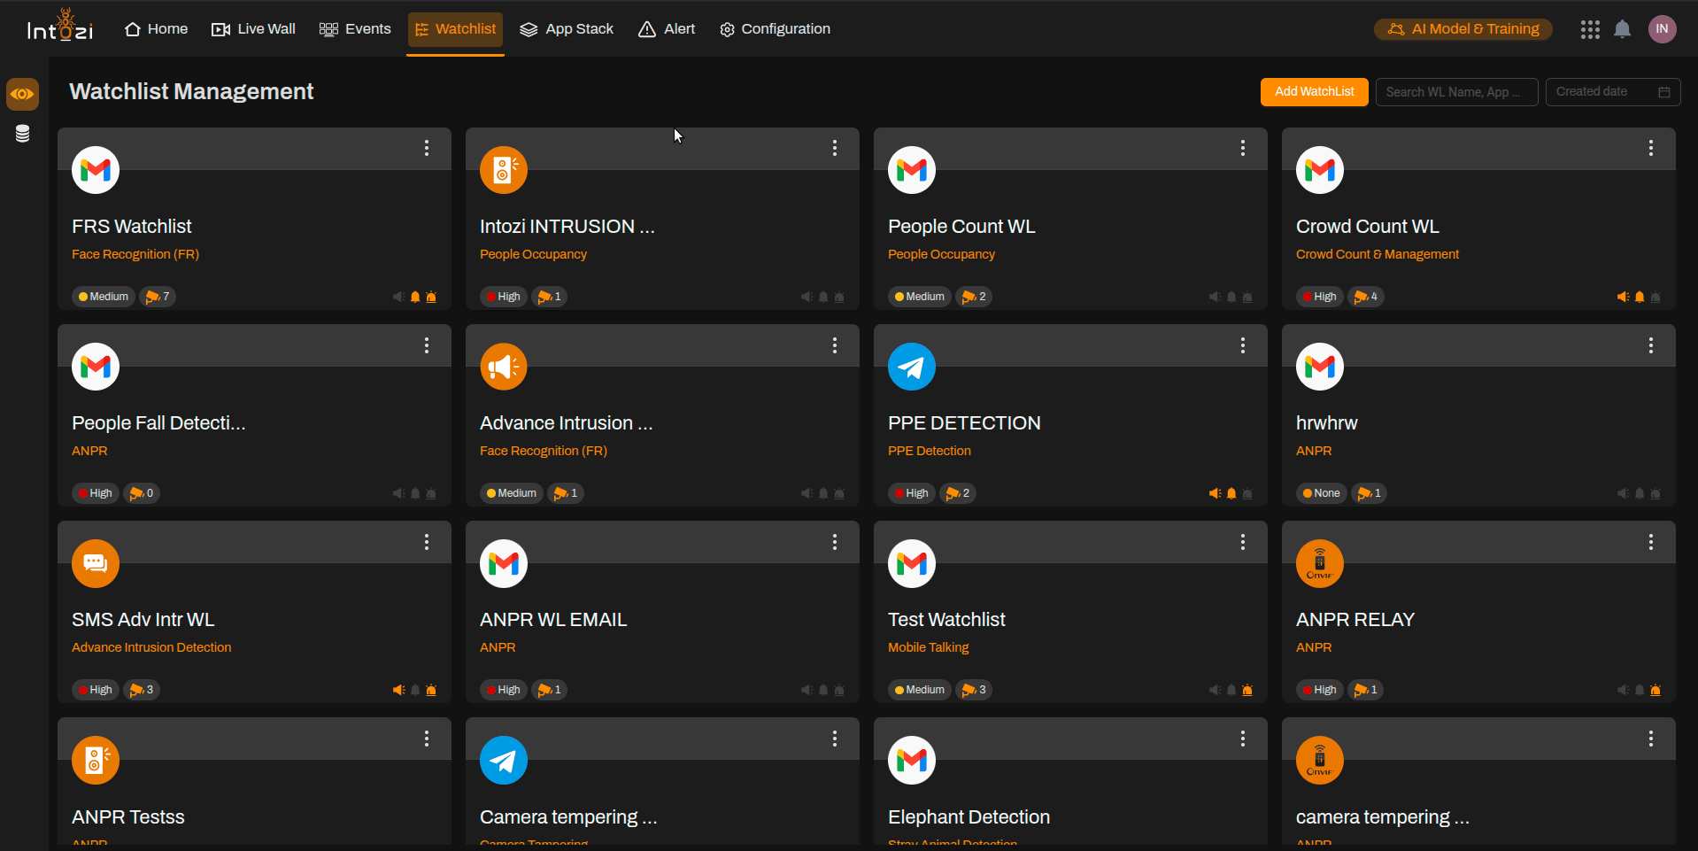
Task: Open the notifications bell in the top bar
Action: coord(1622,29)
